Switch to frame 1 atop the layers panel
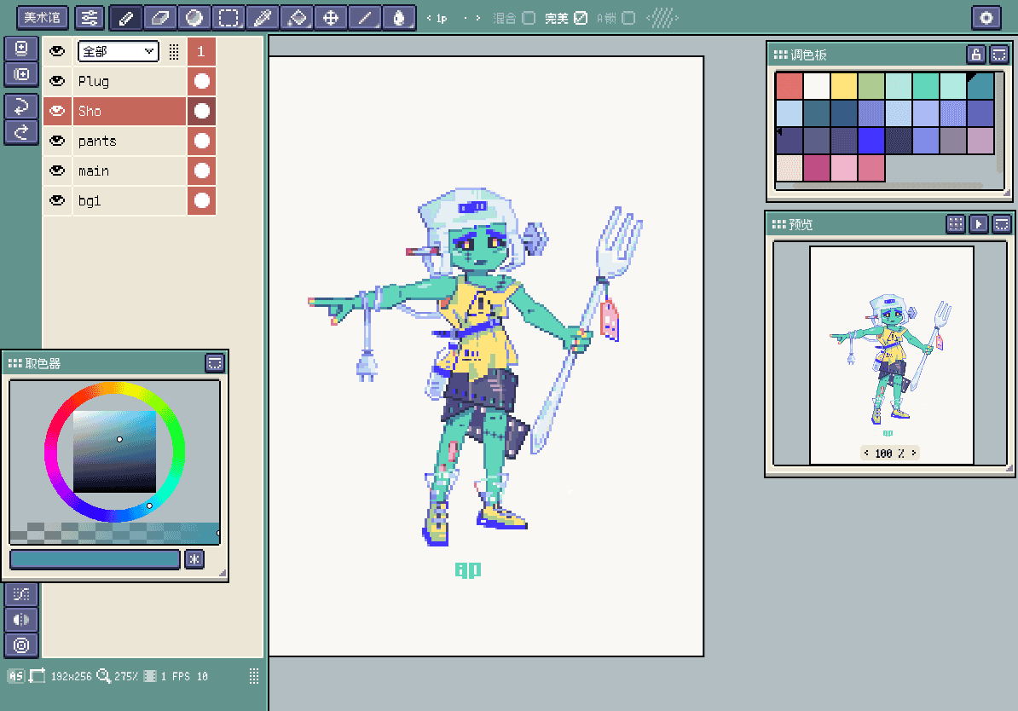Viewport: 1018px width, 711px height. (x=201, y=51)
